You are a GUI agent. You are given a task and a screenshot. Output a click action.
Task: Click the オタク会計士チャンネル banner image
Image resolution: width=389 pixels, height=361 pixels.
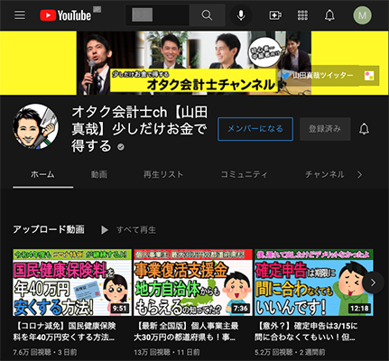(194, 63)
